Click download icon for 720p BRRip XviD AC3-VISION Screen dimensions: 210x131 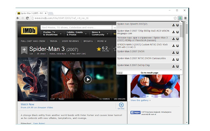174,32
